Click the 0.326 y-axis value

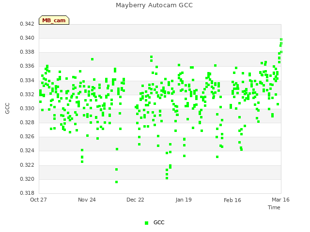[x=27, y=136]
